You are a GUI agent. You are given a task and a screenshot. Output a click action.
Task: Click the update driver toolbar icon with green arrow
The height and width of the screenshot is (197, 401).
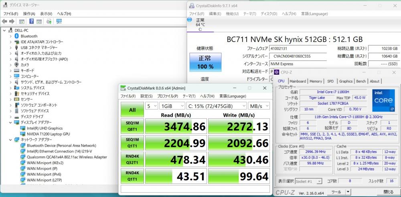pyautogui.click(x=49, y=22)
